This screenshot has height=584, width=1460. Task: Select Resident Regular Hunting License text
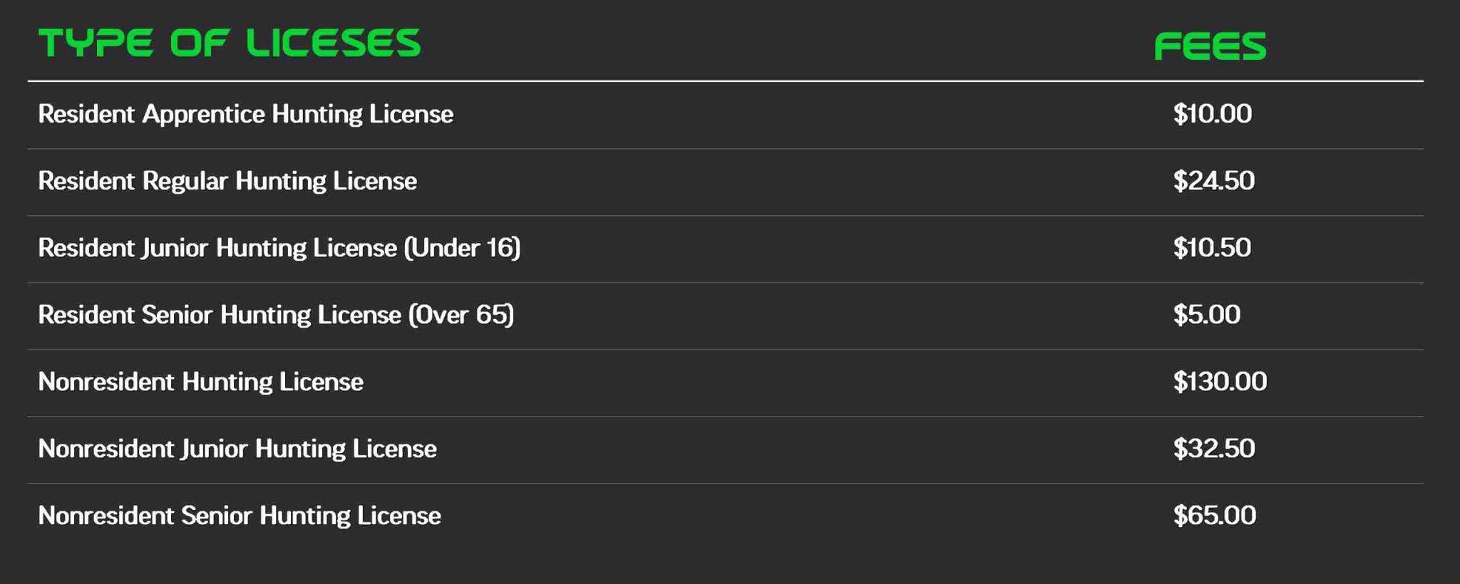coord(227,182)
